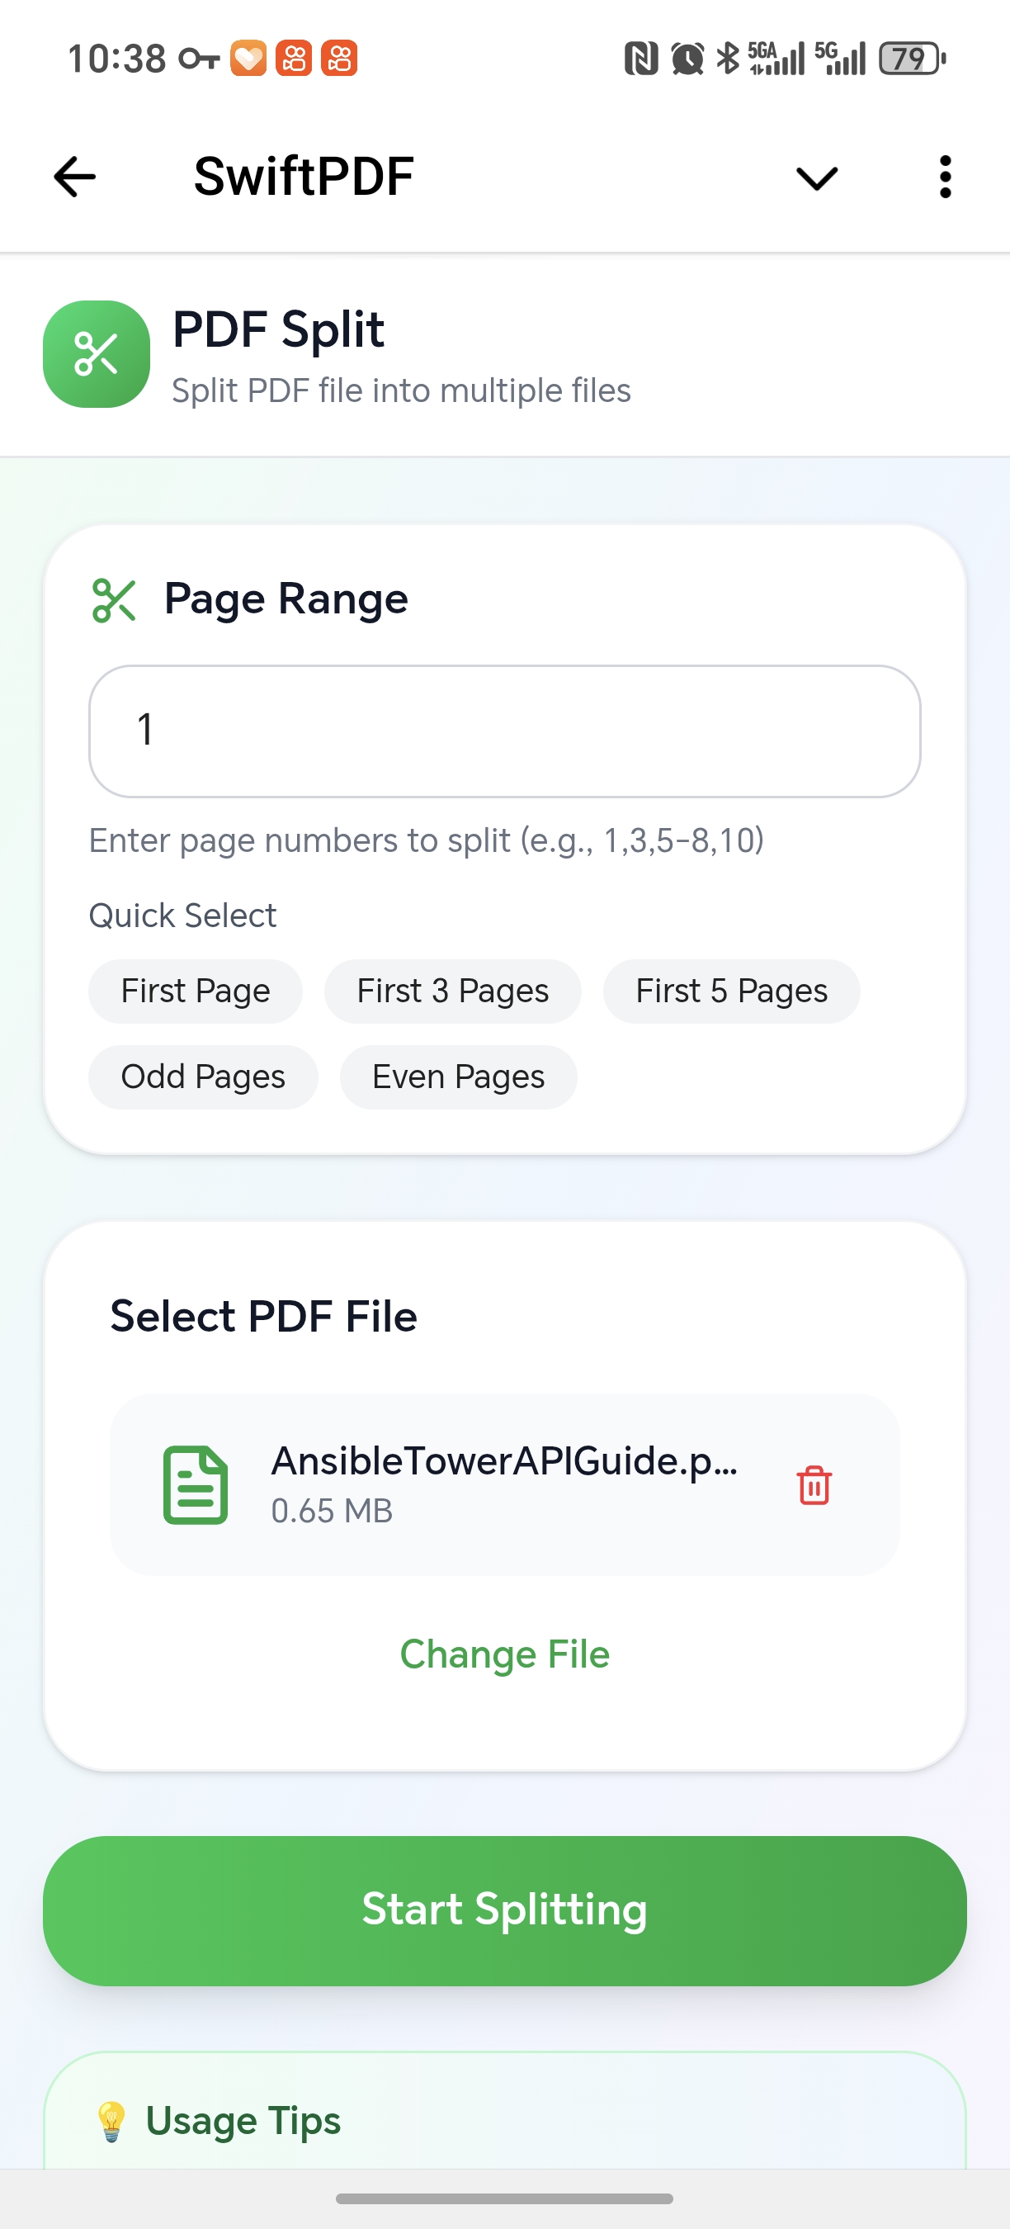Click the scissors icon beside Page Range
The height and width of the screenshot is (2229, 1010).
113,600
